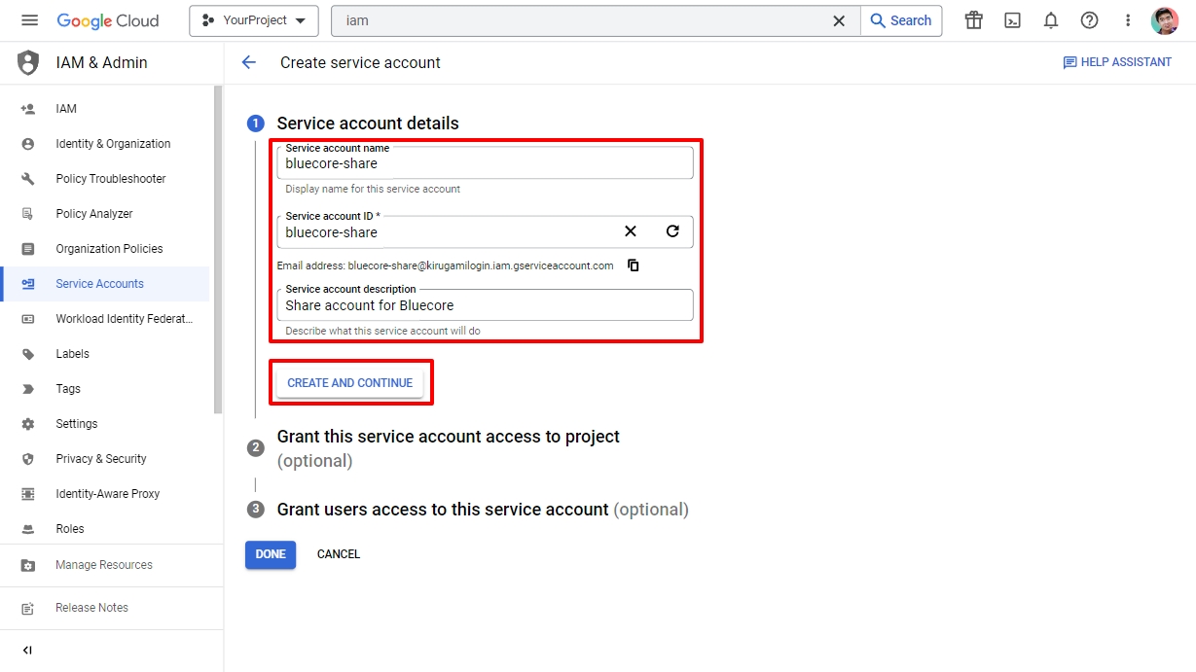Open the hamburger navigation menu

coord(29,20)
